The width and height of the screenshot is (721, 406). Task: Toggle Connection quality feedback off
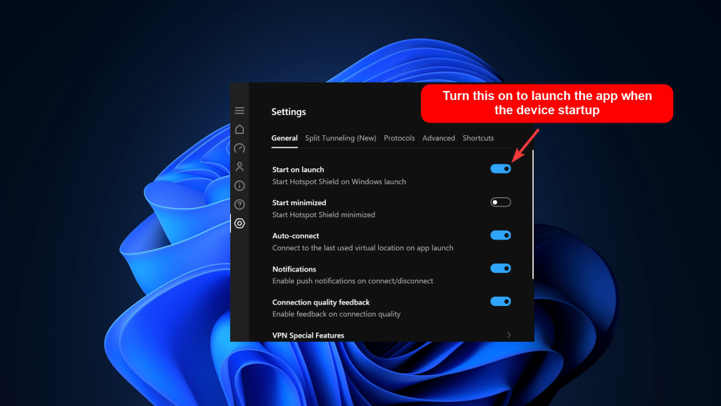click(501, 302)
